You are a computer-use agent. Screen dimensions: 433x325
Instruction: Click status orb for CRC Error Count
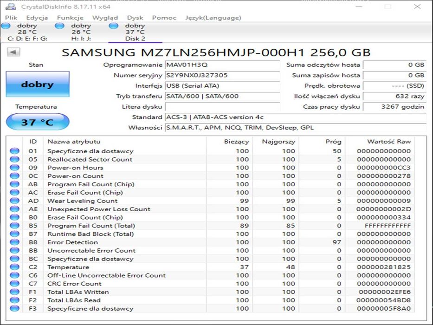[x=15, y=284]
